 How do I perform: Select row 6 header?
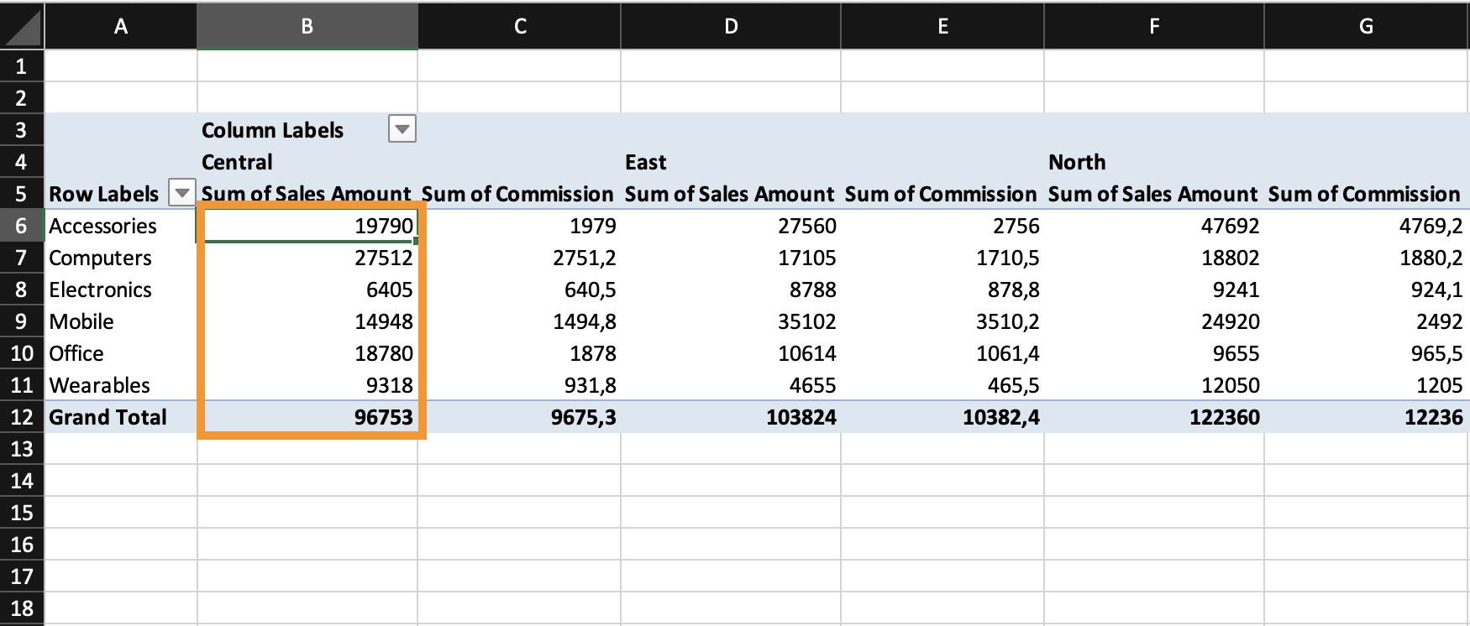pos(21,226)
